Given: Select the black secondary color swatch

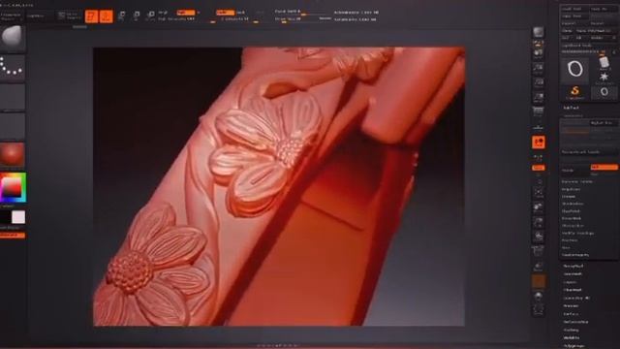Looking at the screenshot, I should (x=5, y=217).
